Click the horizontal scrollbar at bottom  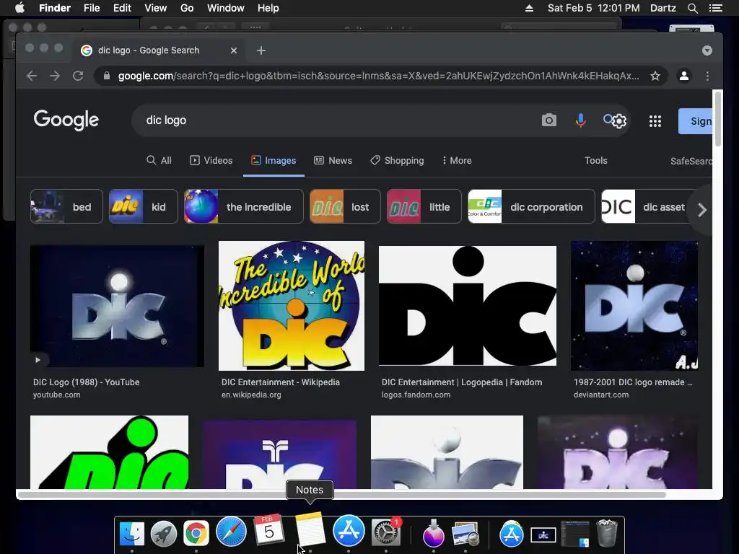[341, 495]
